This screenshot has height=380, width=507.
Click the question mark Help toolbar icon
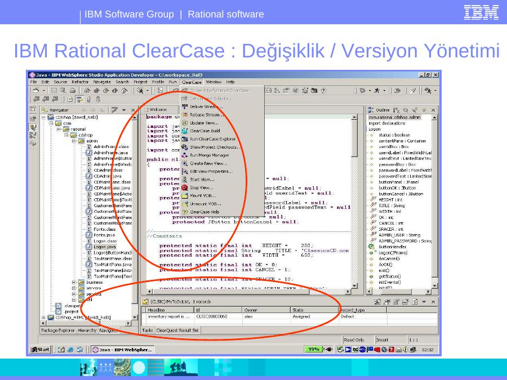pos(323,91)
